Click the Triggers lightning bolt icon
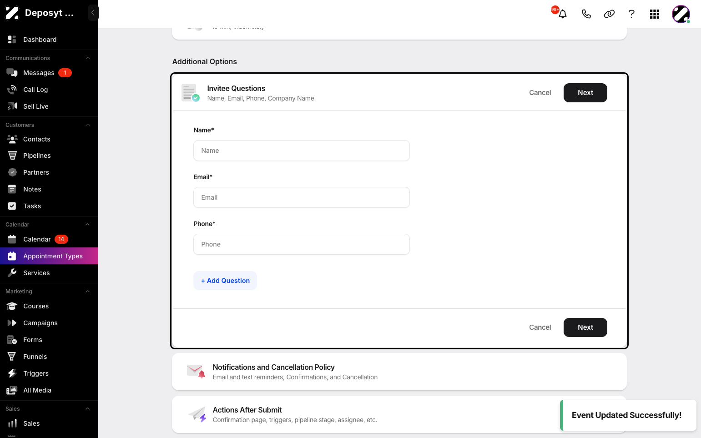Screen dimensions: 701x438 (12, 373)
